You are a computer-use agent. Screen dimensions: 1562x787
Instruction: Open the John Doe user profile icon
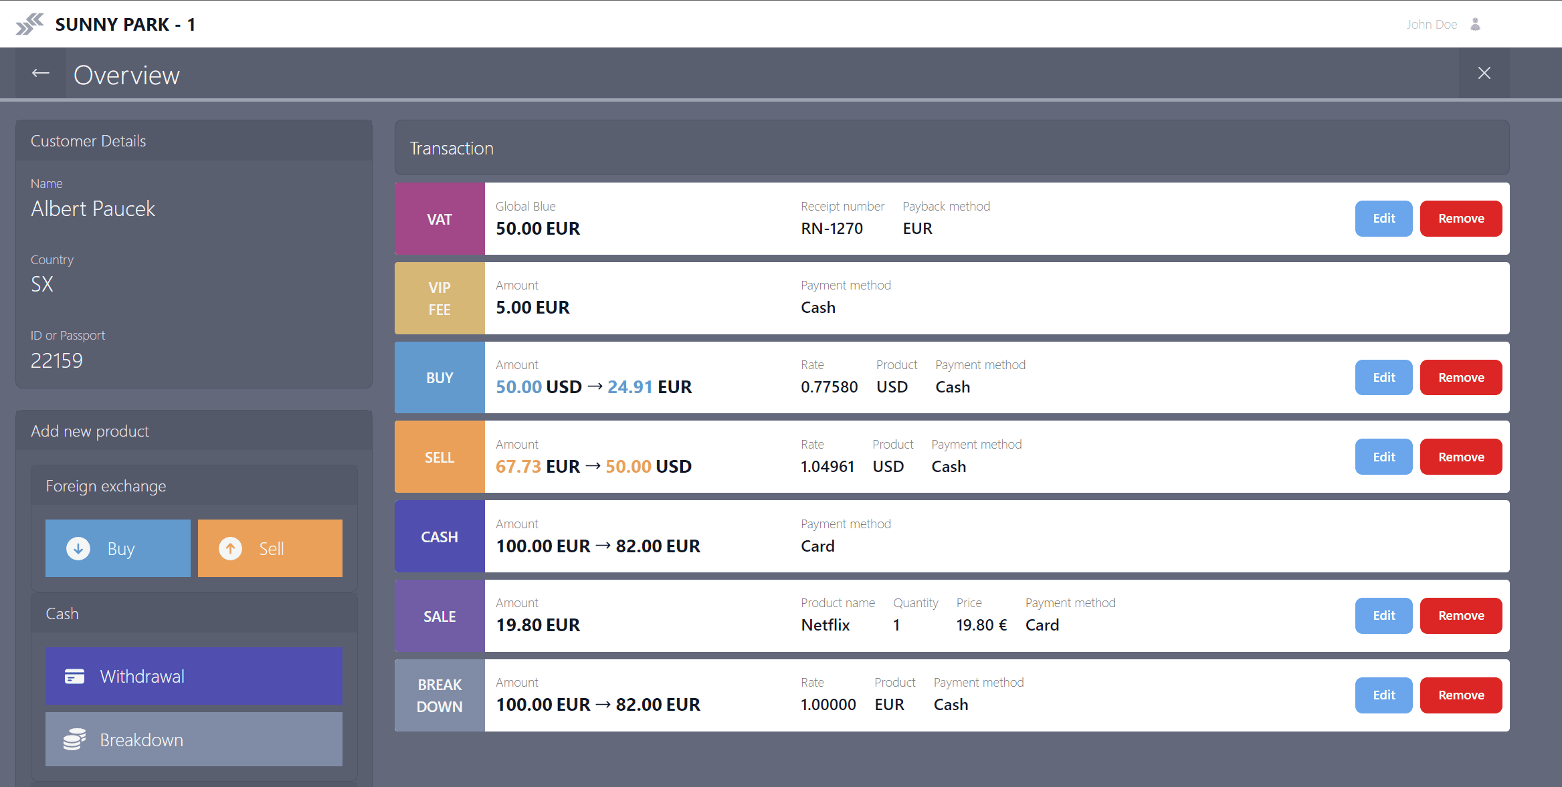click(x=1475, y=24)
